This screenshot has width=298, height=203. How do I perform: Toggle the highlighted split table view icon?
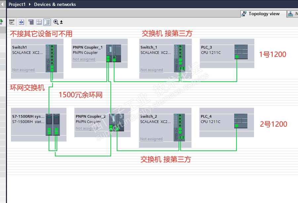(x=47, y=22)
